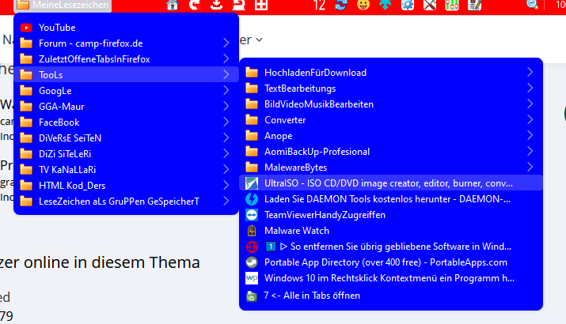Click the download tray icon in the toolbar
The width and height of the screenshot is (566, 324).
[216, 5]
